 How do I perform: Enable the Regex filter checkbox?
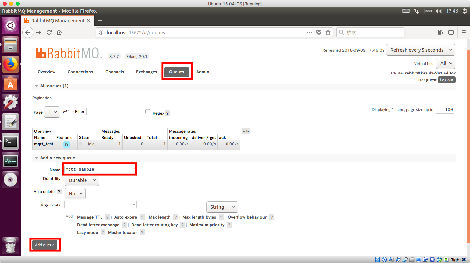tap(148, 112)
